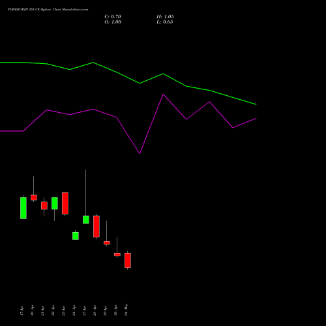Select the last red candlestick for 04 May
326x326 pixels.
click(128, 260)
